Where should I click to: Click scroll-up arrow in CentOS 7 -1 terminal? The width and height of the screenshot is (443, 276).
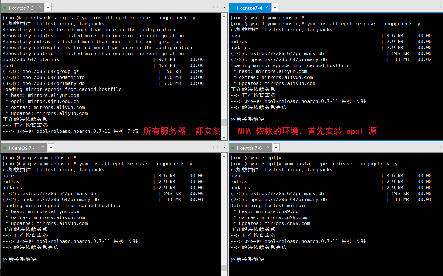pyautogui.click(x=224, y=157)
